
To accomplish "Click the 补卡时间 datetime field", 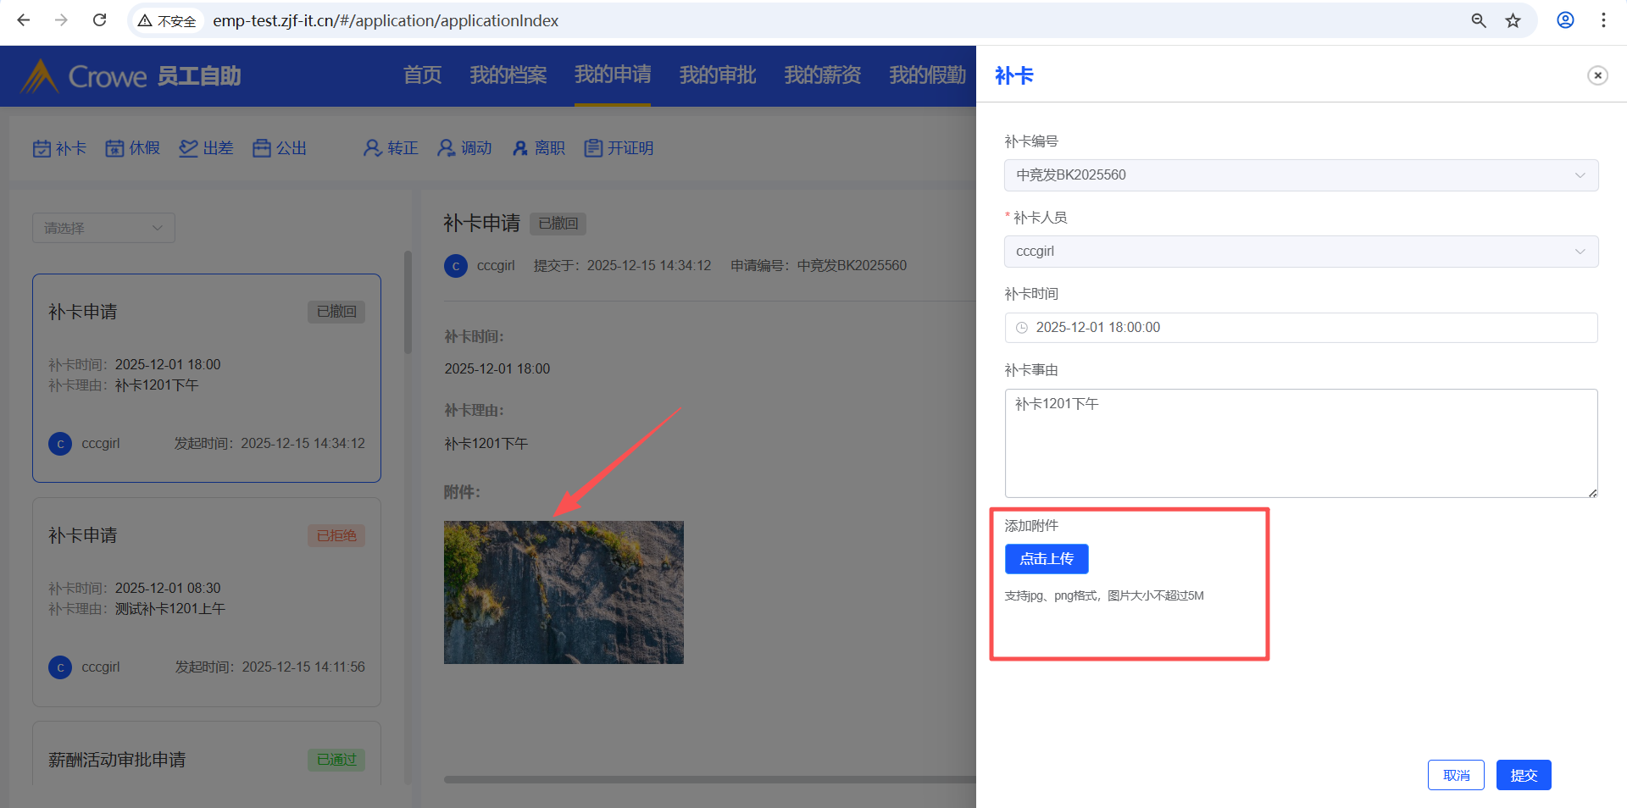I will [x=1301, y=328].
